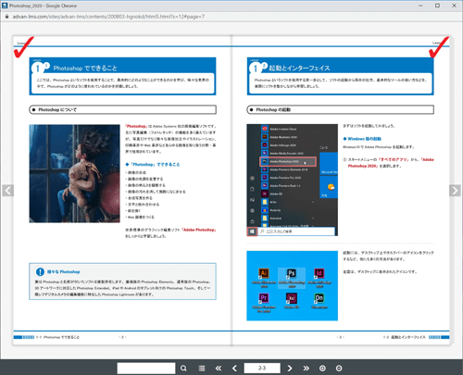Minimize the Chrome window
This screenshot has width=463, height=375.
[x=420, y=6]
